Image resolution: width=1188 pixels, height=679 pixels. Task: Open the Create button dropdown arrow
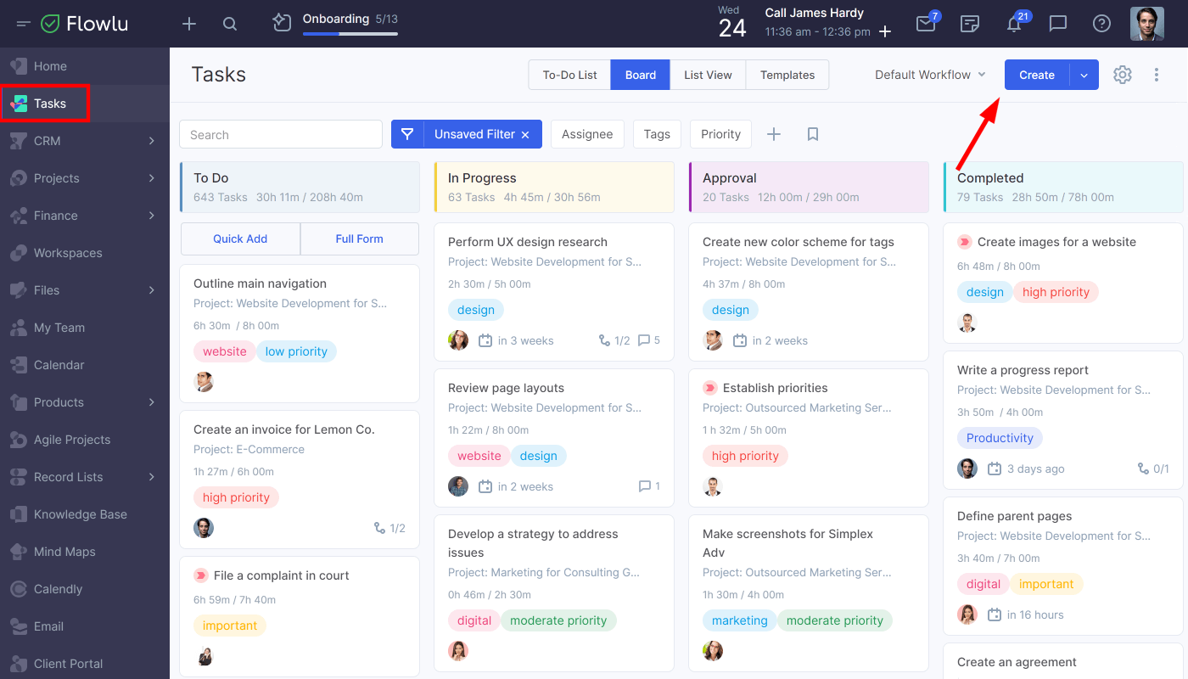1084,75
